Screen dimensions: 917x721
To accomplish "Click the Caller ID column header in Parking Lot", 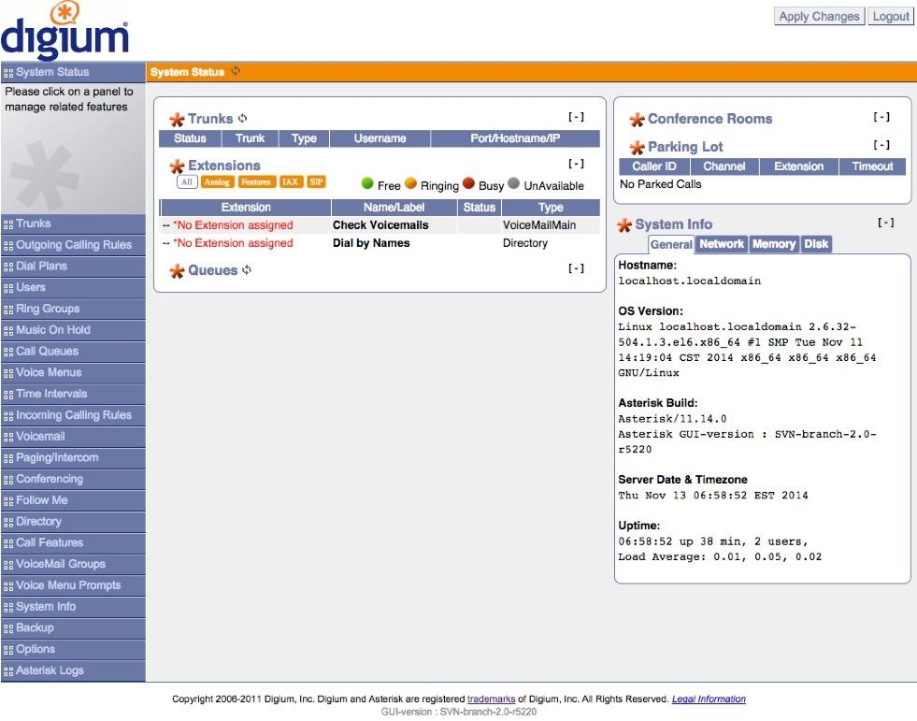I will 653,166.
